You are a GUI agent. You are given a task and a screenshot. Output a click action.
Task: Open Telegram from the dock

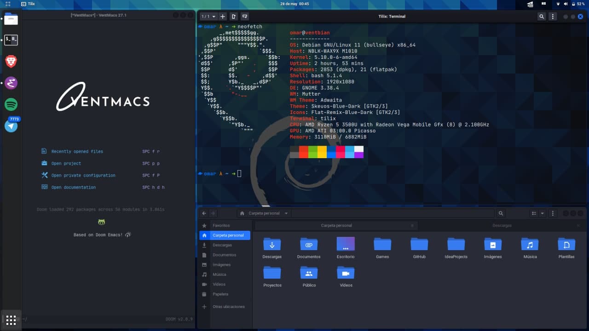(x=11, y=126)
